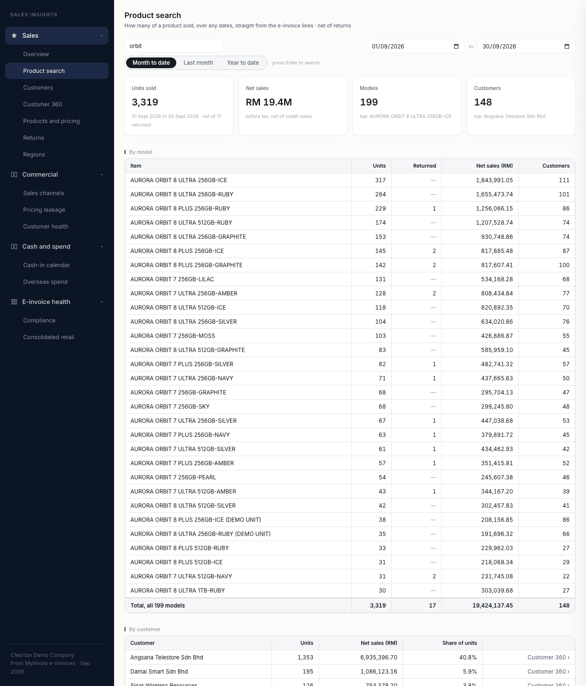Click the star icon beside Sales

[14, 36]
